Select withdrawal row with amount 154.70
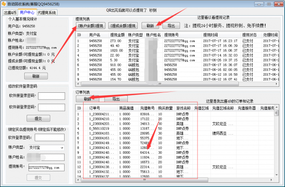This screenshot has width=285, height=187. (177, 79)
